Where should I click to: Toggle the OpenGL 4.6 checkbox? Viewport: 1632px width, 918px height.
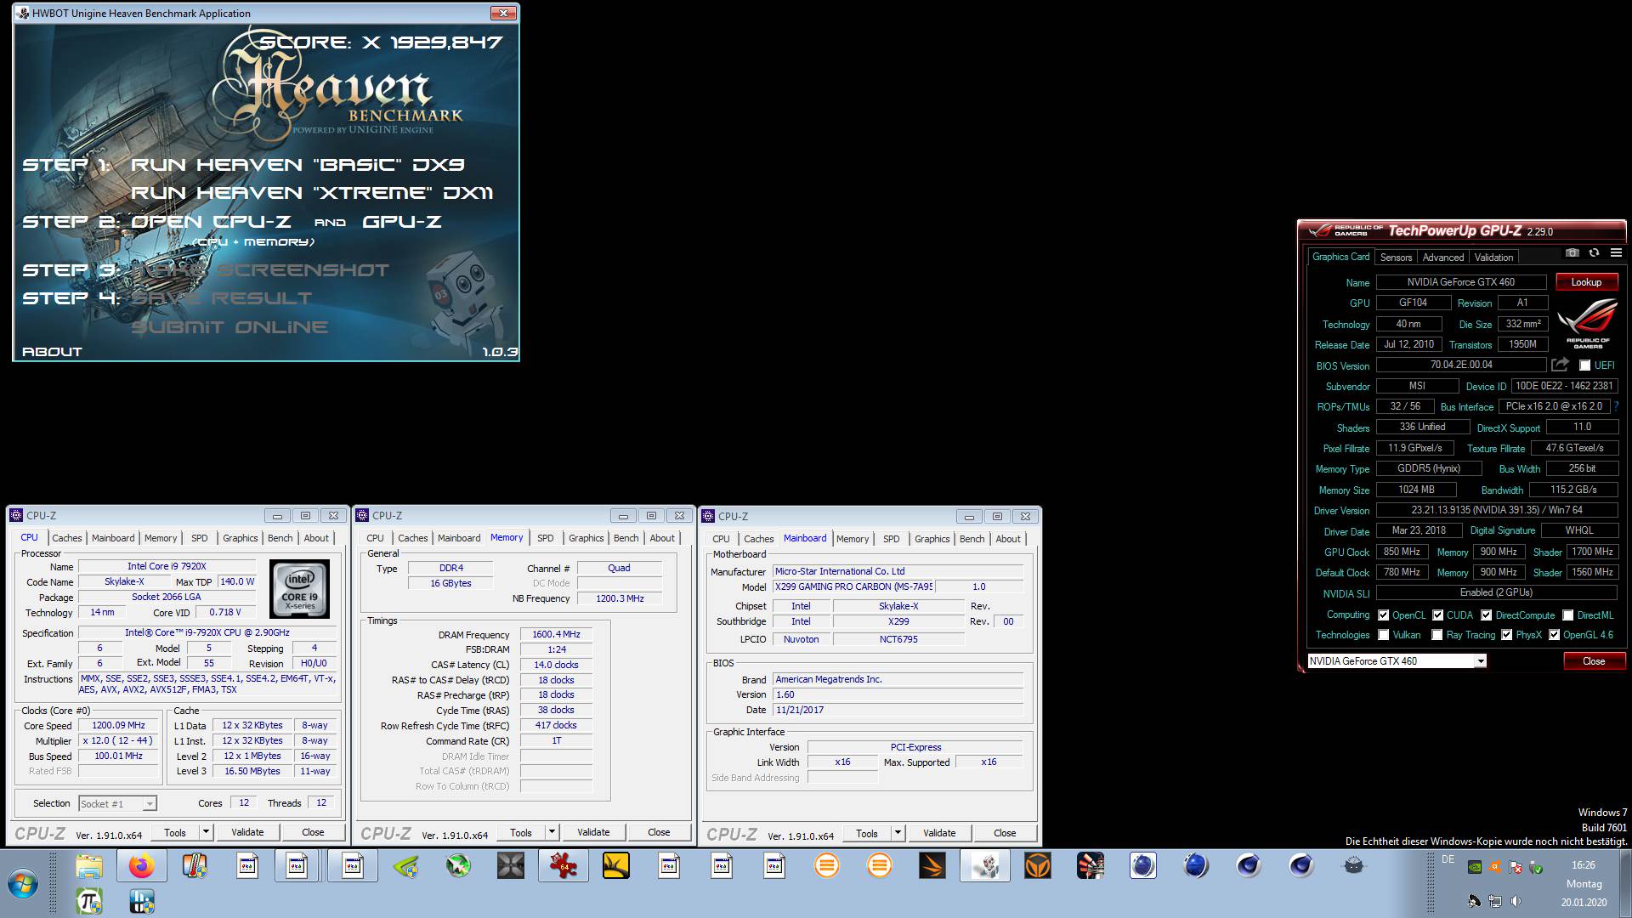[1554, 635]
